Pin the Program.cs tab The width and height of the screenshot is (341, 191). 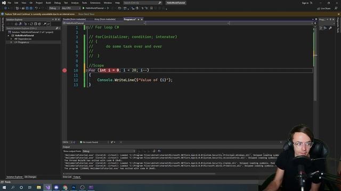tap(139, 19)
